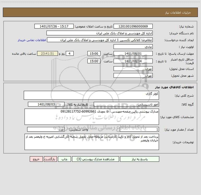The image size is (201, 195).
Task: Click the remaining days field showing 4
Action: pos(70,53)
